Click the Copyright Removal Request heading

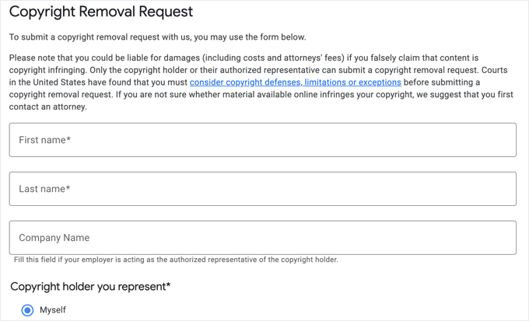(x=101, y=12)
